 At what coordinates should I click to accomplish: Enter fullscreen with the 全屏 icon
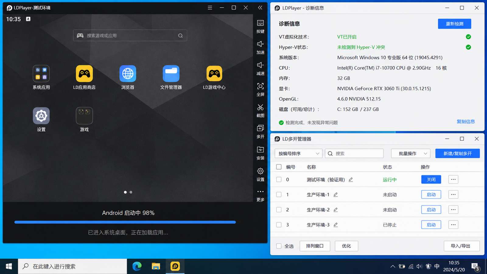coord(260,90)
